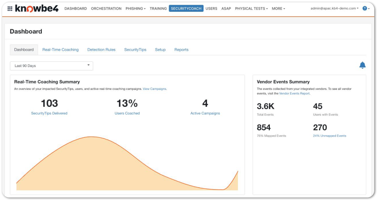Open the notifications bell icon
Viewport: 378px width, 201px height.
pos(362,65)
